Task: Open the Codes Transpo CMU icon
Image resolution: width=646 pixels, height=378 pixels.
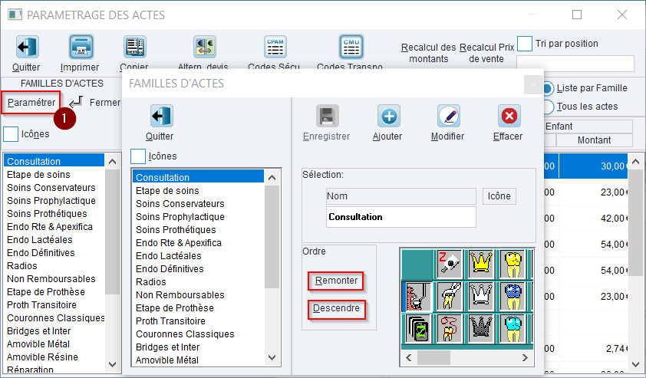Action: (x=351, y=47)
